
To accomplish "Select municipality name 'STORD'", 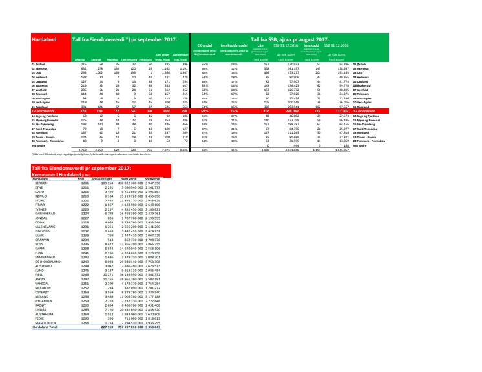I will (x=40, y=201).
